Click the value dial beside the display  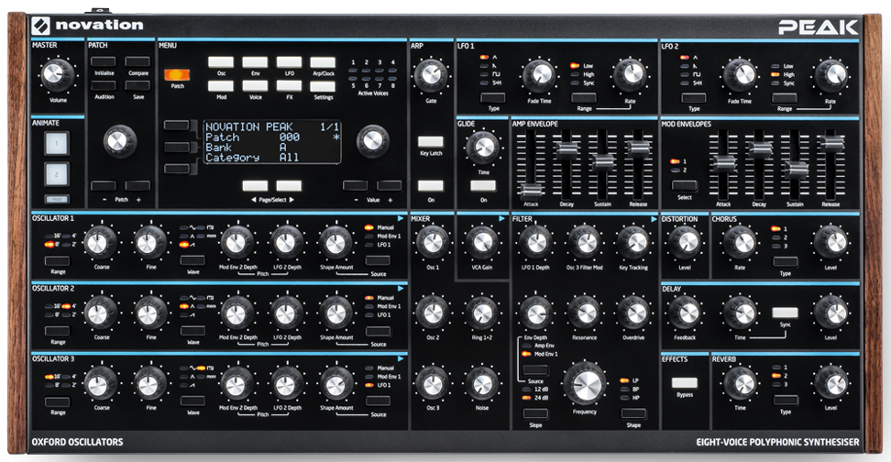click(x=373, y=141)
